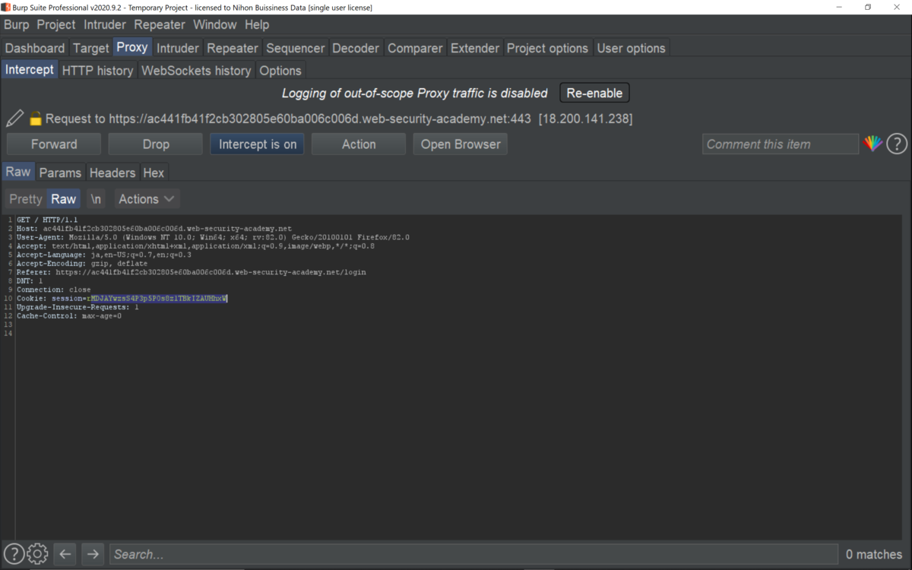Image resolution: width=912 pixels, height=570 pixels.
Task: Click the Accept-Language header line
Action: pos(104,255)
